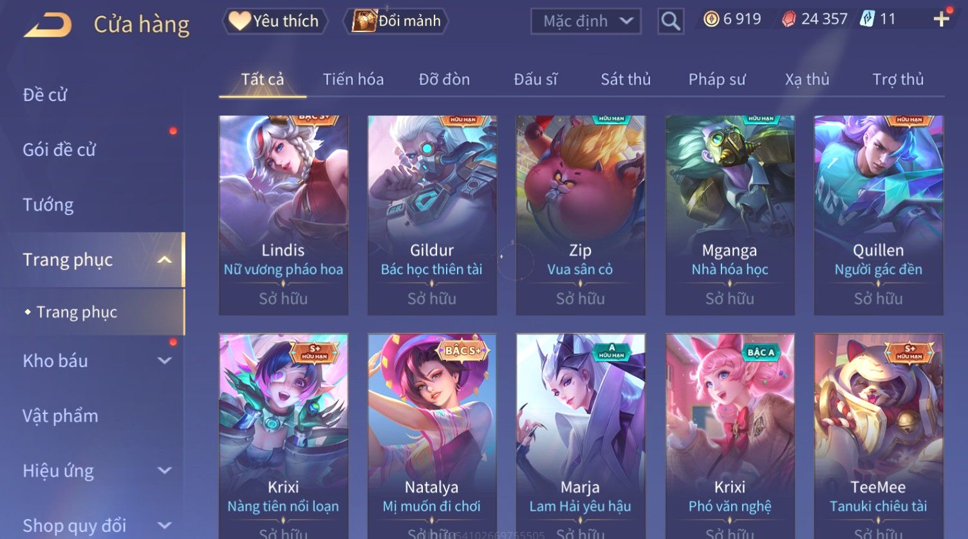Image resolution: width=968 pixels, height=539 pixels.
Task: Select the Tiến hóa tab
Action: (x=353, y=79)
